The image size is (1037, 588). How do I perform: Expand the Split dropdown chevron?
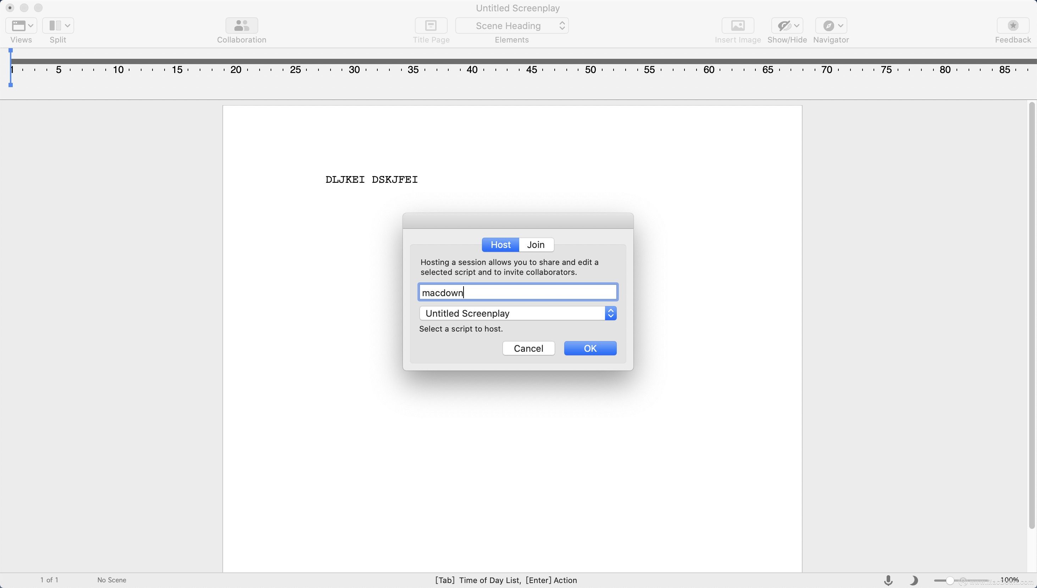click(67, 26)
